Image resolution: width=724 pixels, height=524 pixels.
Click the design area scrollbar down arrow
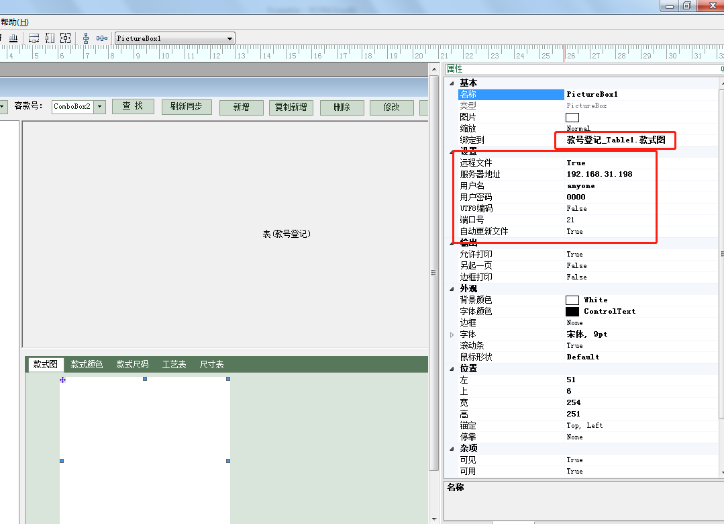pyautogui.click(x=434, y=519)
